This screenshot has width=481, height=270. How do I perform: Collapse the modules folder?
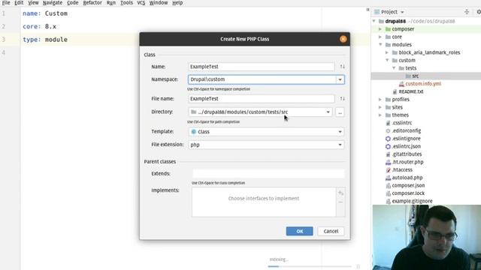[x=380, y=45]
